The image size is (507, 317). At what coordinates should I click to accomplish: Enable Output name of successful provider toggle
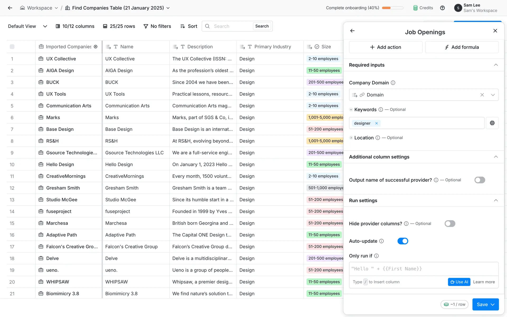pos(480,180)
